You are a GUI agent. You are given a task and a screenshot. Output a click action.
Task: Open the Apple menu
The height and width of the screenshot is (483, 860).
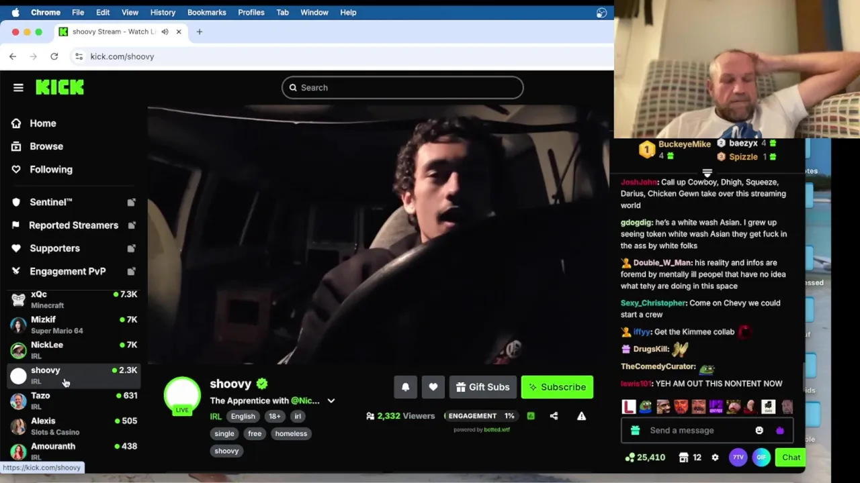[15, 12]
